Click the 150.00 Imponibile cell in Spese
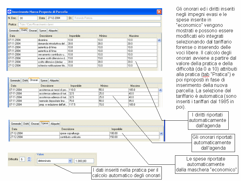 [x=134, y=137]
